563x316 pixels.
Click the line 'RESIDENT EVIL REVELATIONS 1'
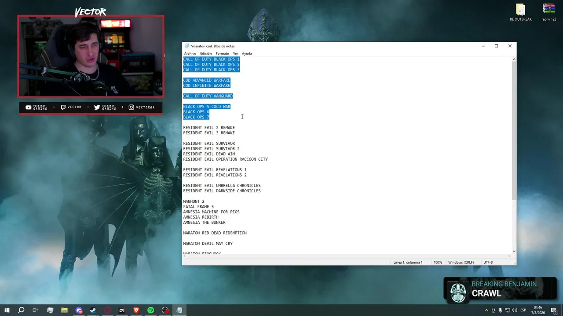pos(215,170)
